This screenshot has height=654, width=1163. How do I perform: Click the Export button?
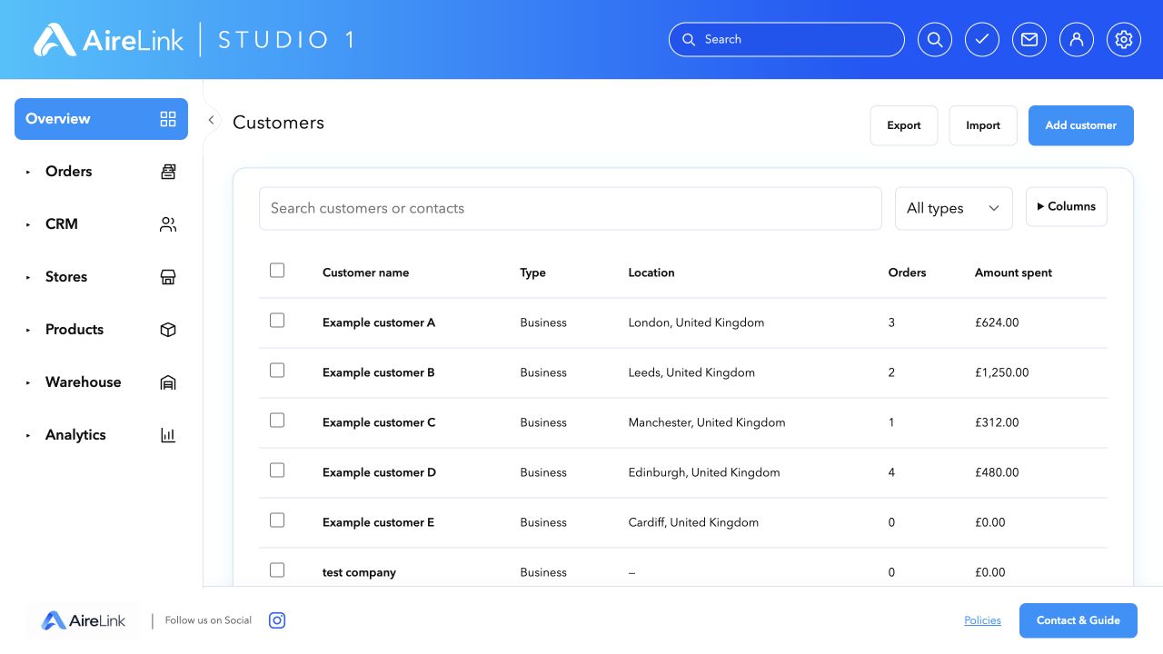904,125
